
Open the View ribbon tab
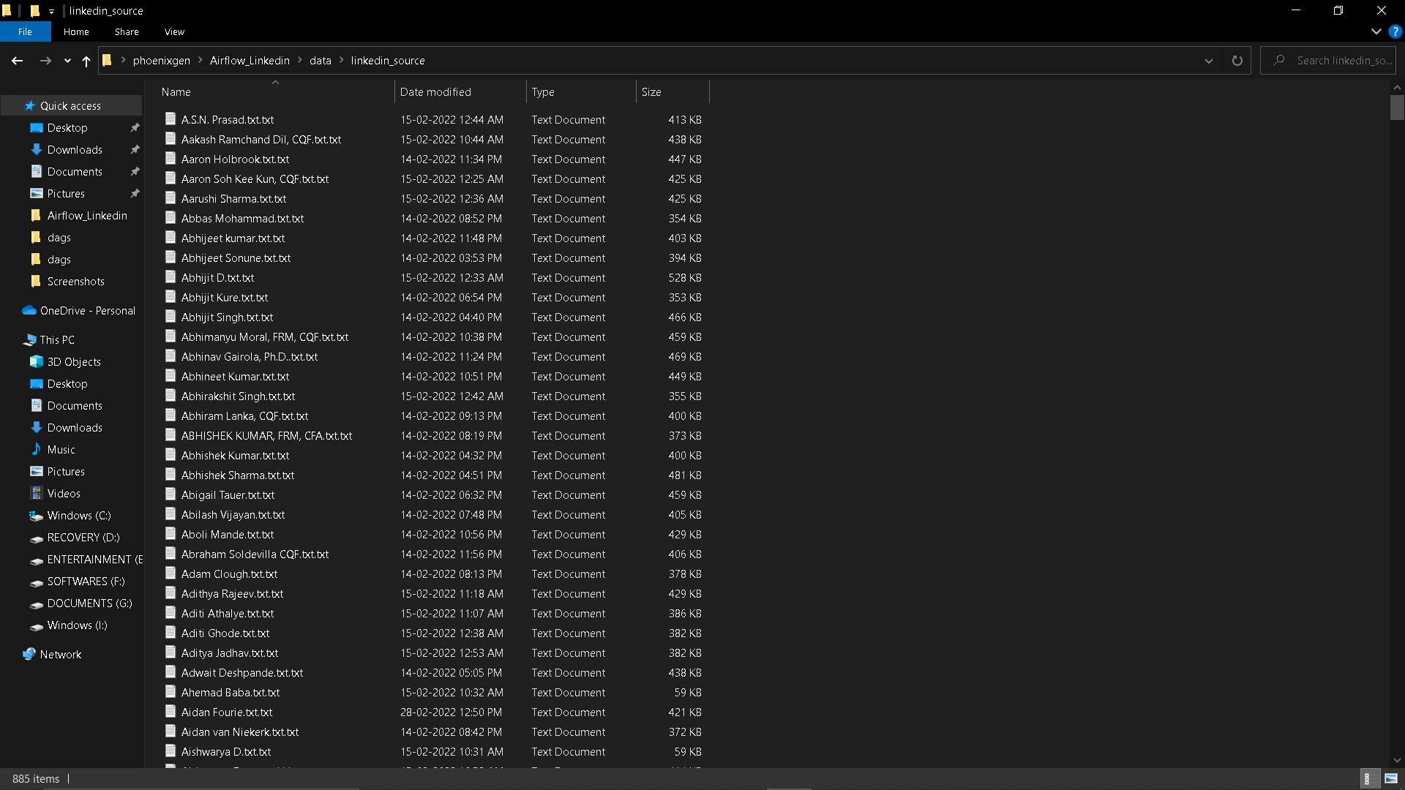click(174, 32)
